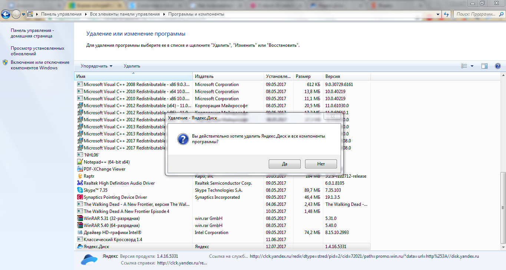
Task: Confirm uninstall with the Да button
Action: (284, 164)
